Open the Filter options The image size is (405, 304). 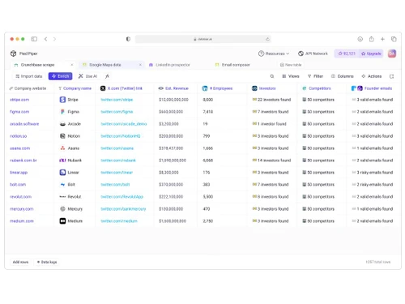[315, 76]
